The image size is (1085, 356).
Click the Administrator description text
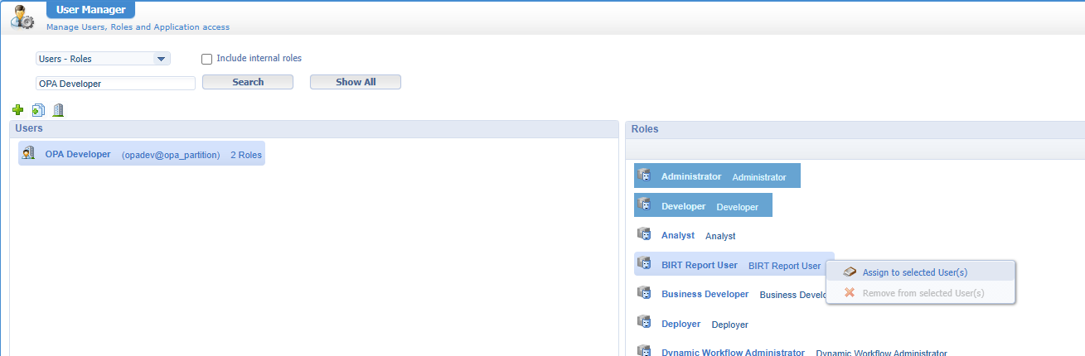(x=759, y=177)
